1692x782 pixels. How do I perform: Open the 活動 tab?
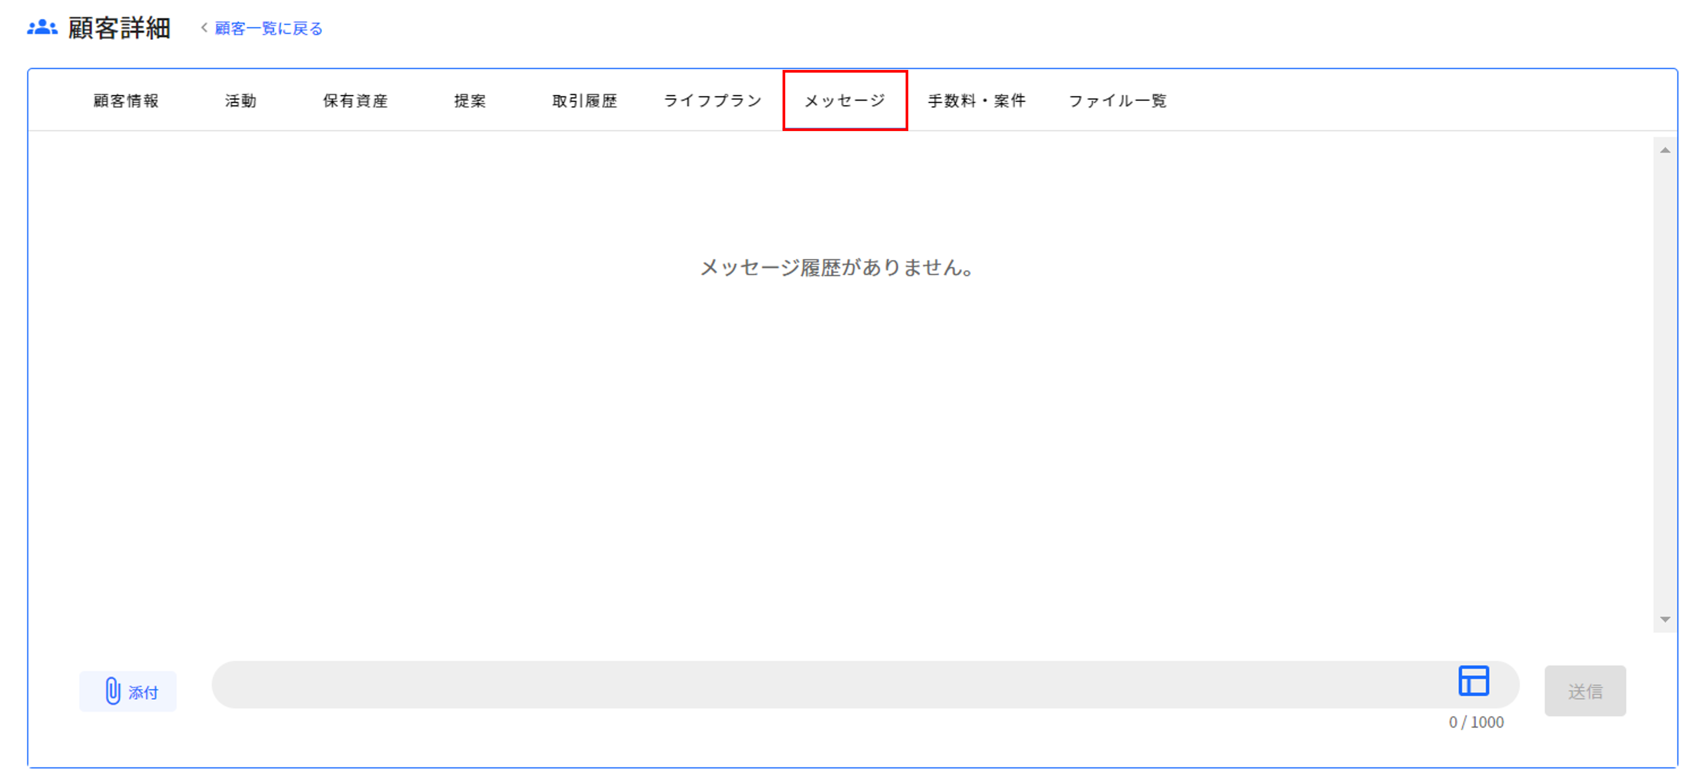(x=241, y=100)
